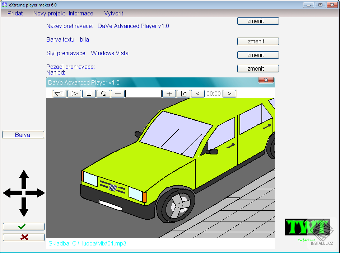Click the stop square icon in preview

click(89, 94)
